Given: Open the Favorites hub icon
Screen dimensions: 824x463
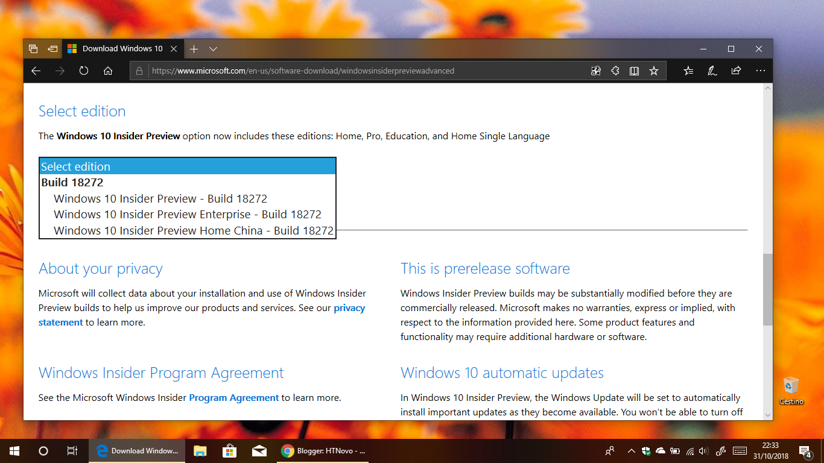Looking at the screenshot, I should (688, 71).
